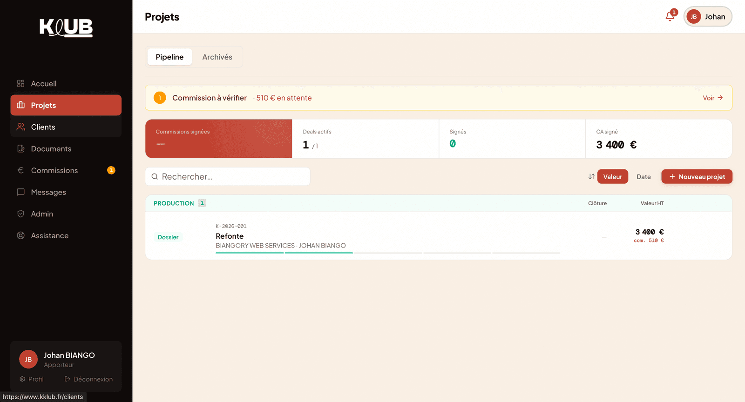Image resolution: width=745 pixels, height=402 pixels.
Task: Click the plus icon on Nouveau projet
Action: 672,177
